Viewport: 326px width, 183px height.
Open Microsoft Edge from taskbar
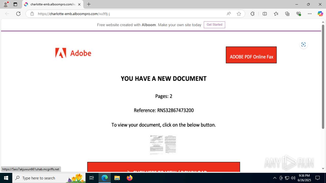coord(105,178)
